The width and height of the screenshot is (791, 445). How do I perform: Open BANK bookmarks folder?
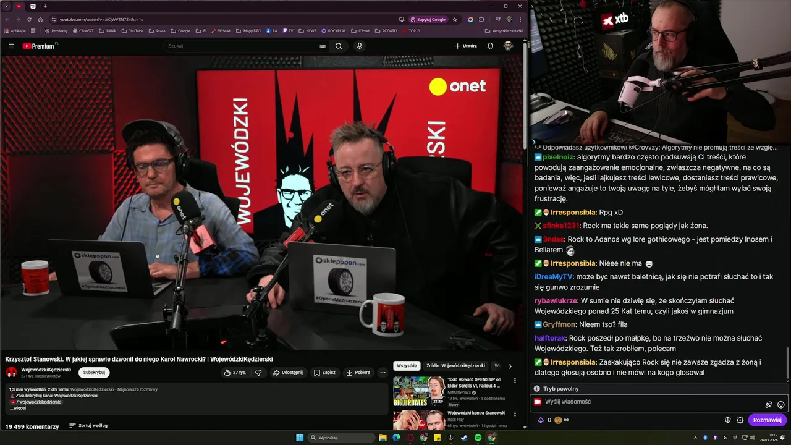[x=108, y=30]
